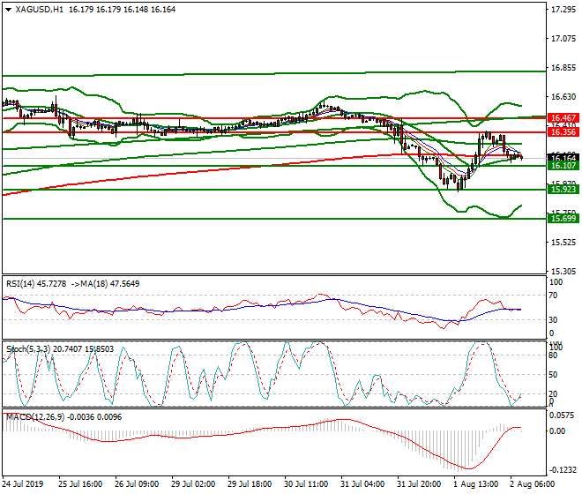Select the 24 Jul 2019 date label
The height and width of the screenshot is (494, 582).
[23, 484]
